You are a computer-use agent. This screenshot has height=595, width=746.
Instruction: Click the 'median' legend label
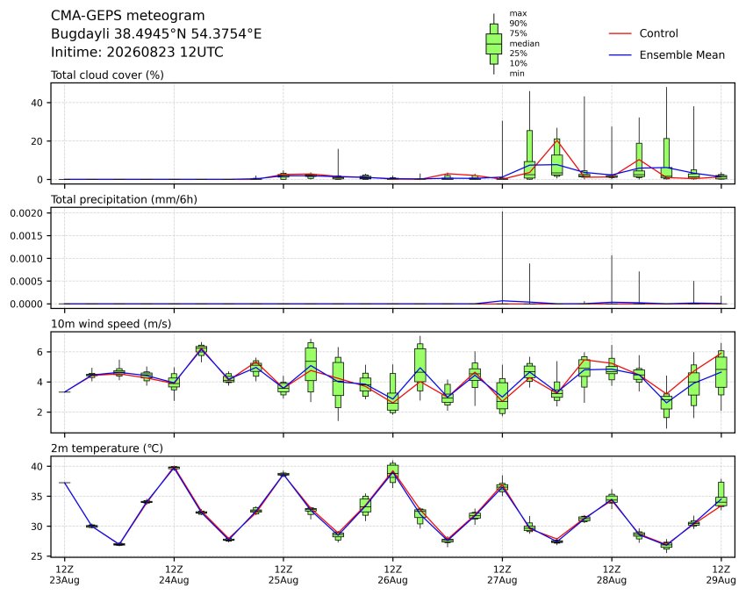[x=524, y=43]
